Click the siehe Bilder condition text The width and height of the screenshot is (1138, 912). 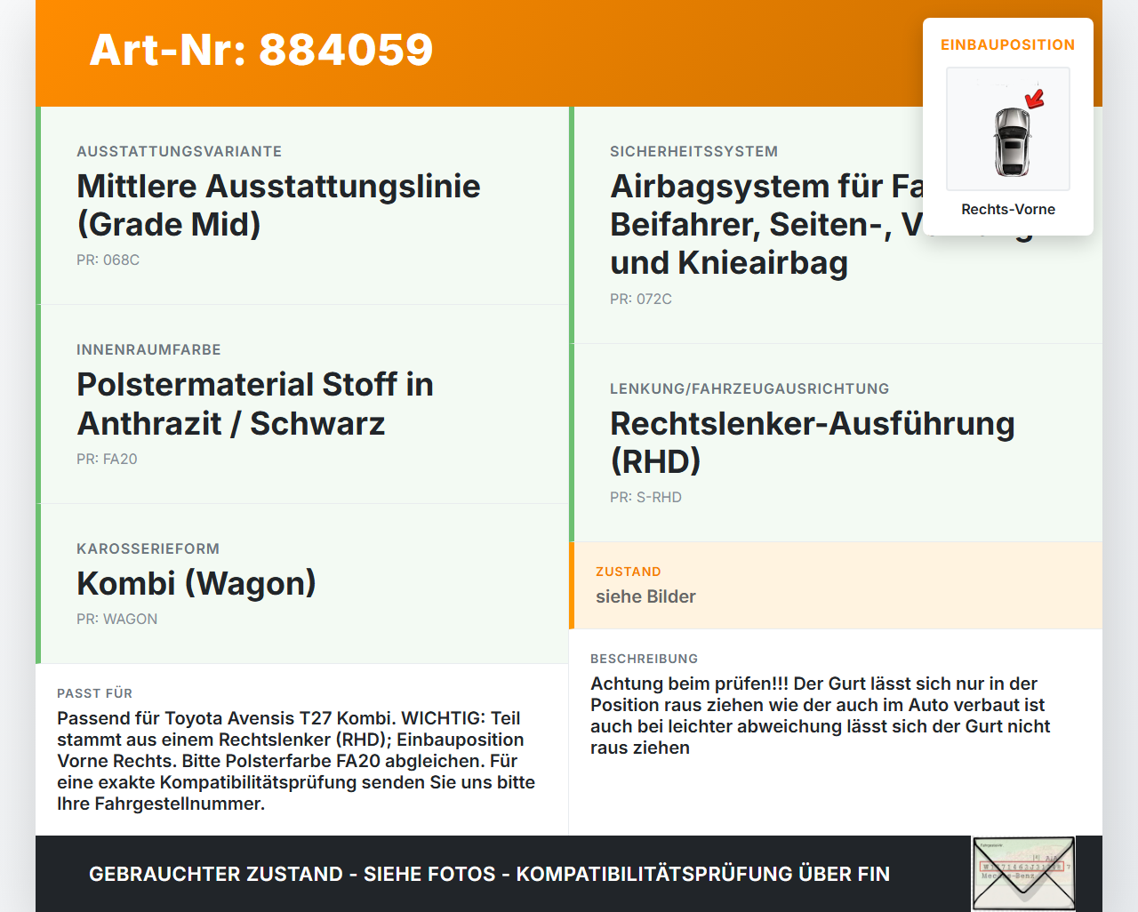pos(645,597)
